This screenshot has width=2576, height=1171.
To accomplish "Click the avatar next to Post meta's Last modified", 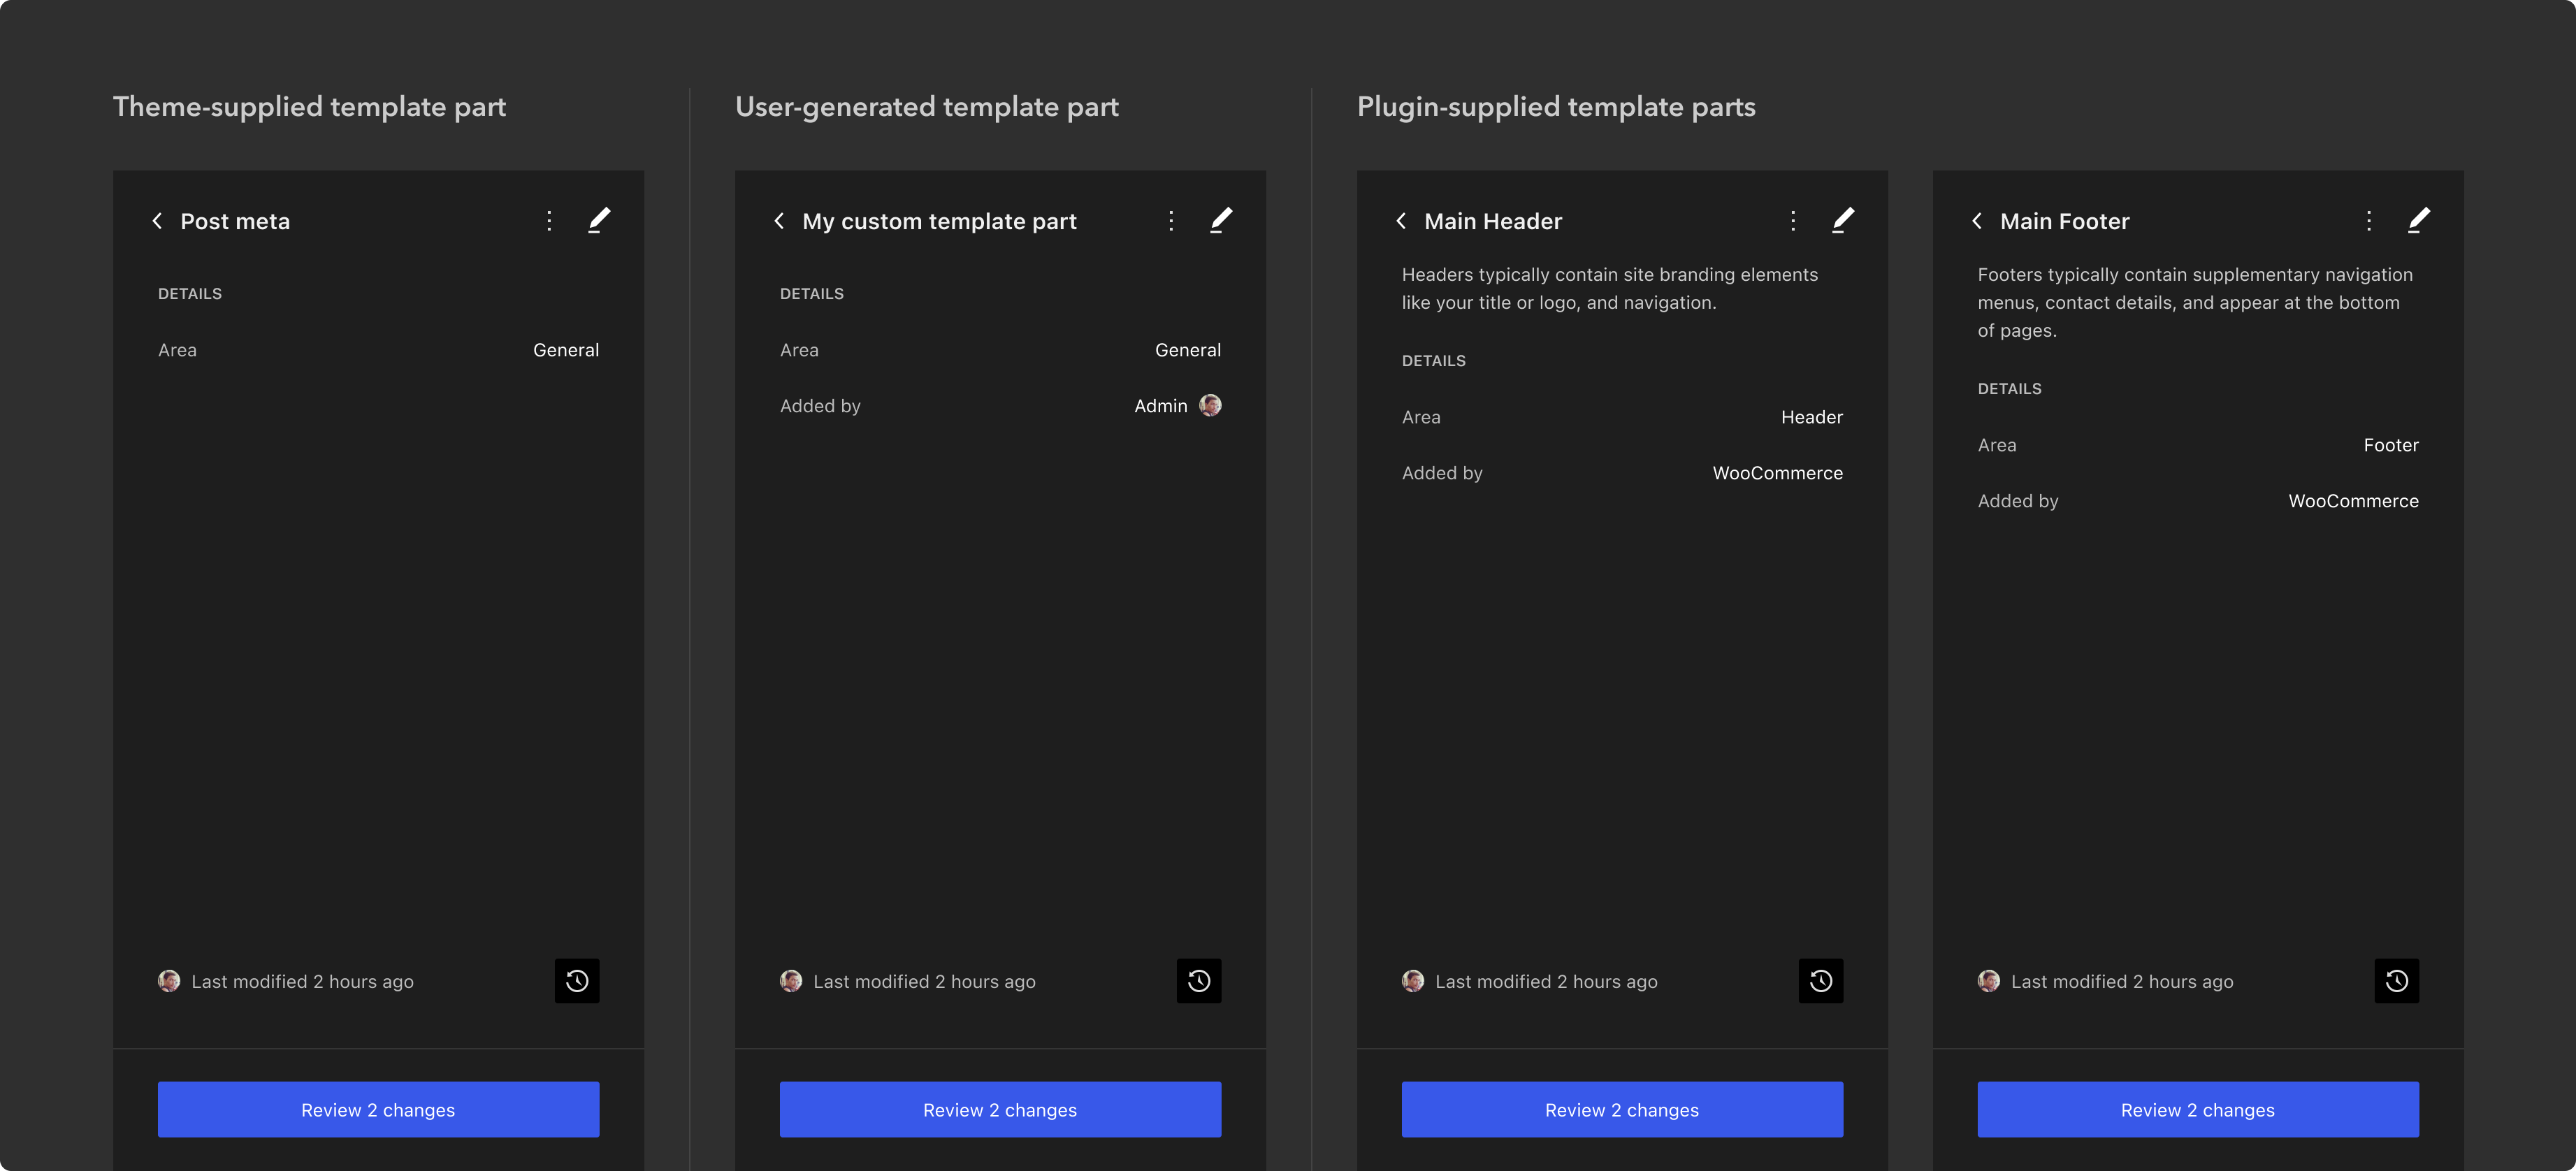I will (169, 981).
